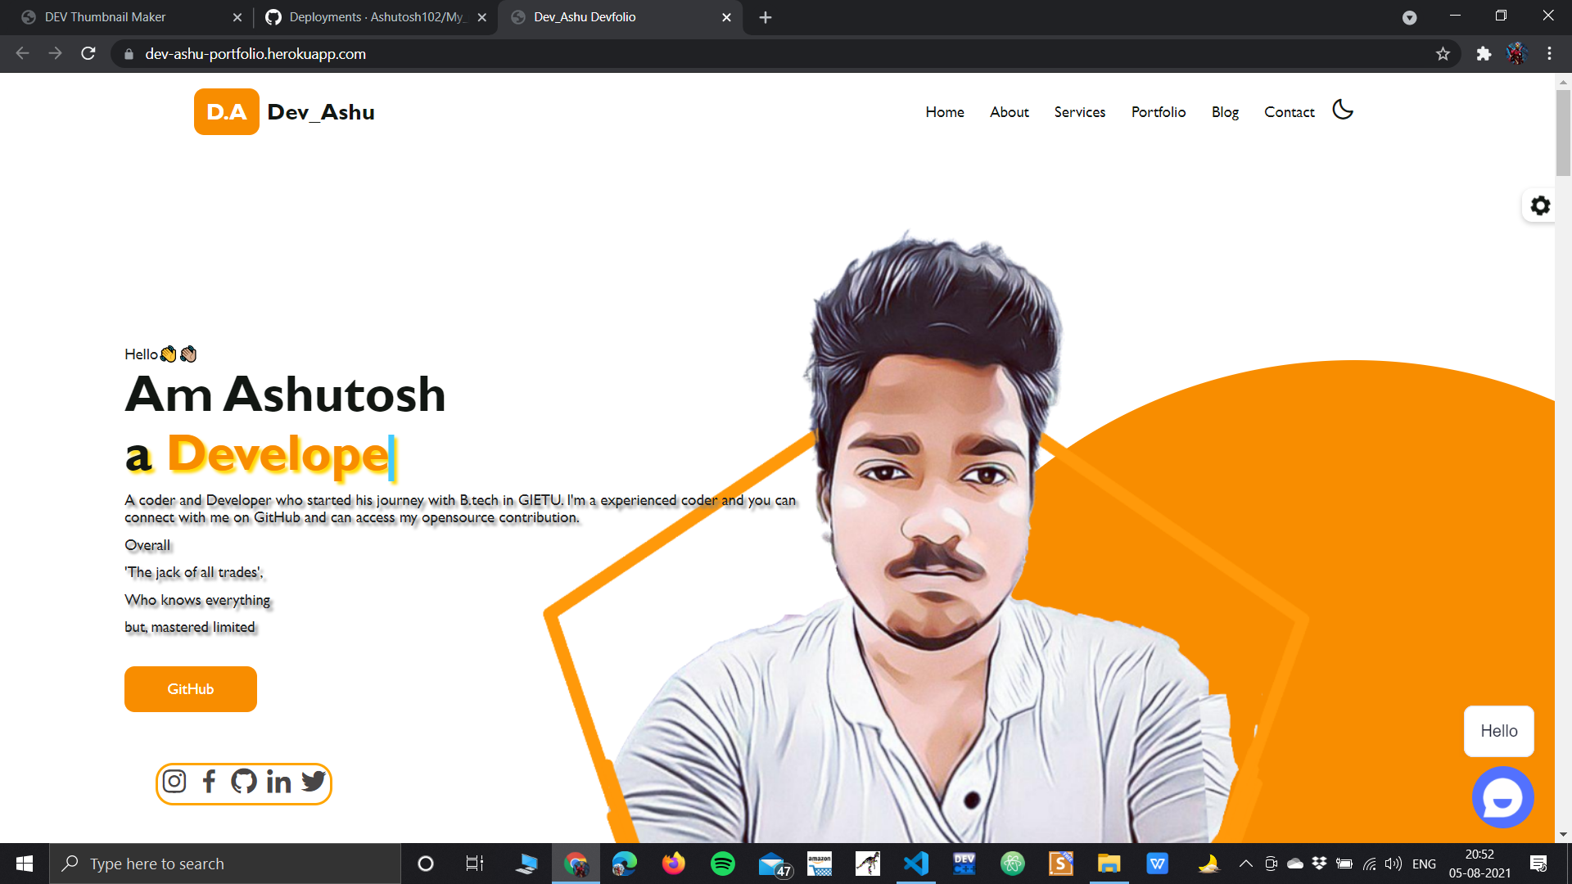
Task: Open Visual Studio Code from the taskbar
Action: click(x=915, y=863)
